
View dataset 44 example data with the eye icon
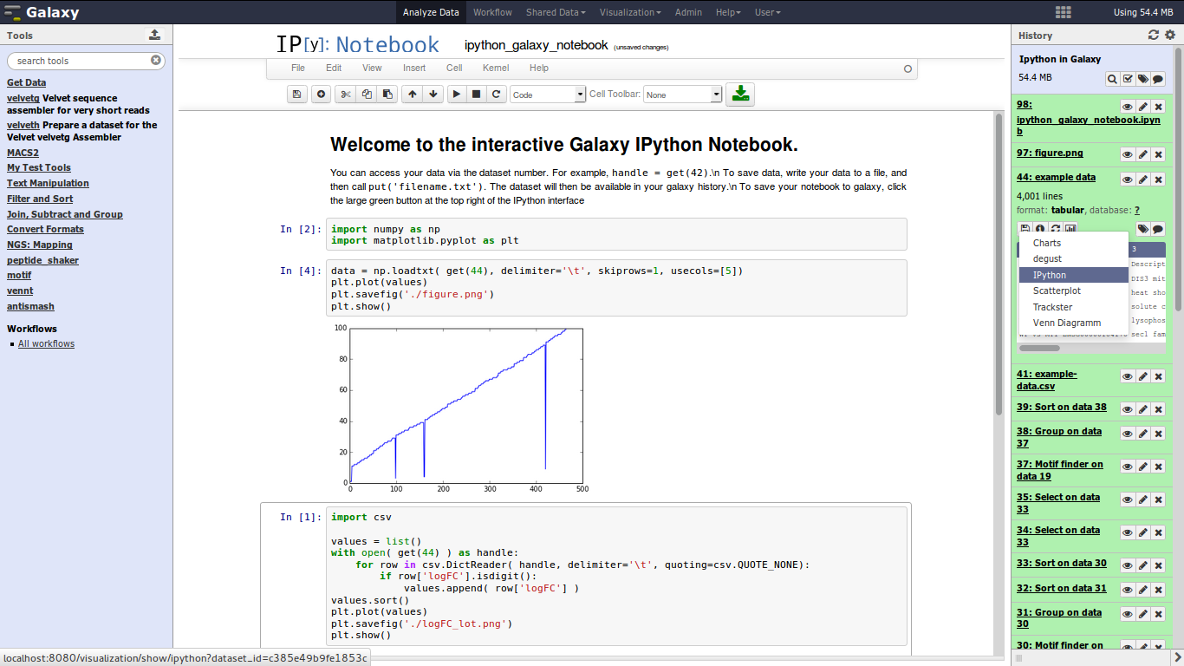click(1128, 180)
